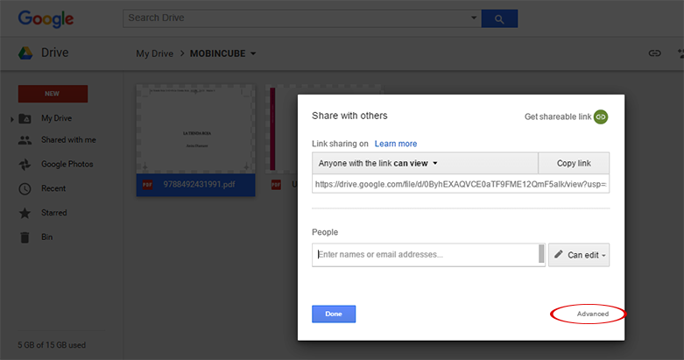
Task: Click the 9788492431991.pdf file name
Action: point(199,185)
